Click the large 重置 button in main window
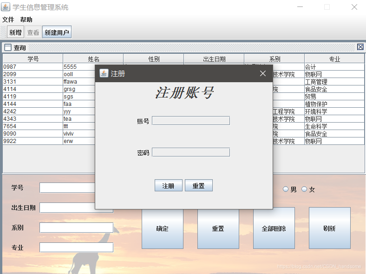Image resolution: width=366 pixels, height=274 pixels. click(218, 228)
